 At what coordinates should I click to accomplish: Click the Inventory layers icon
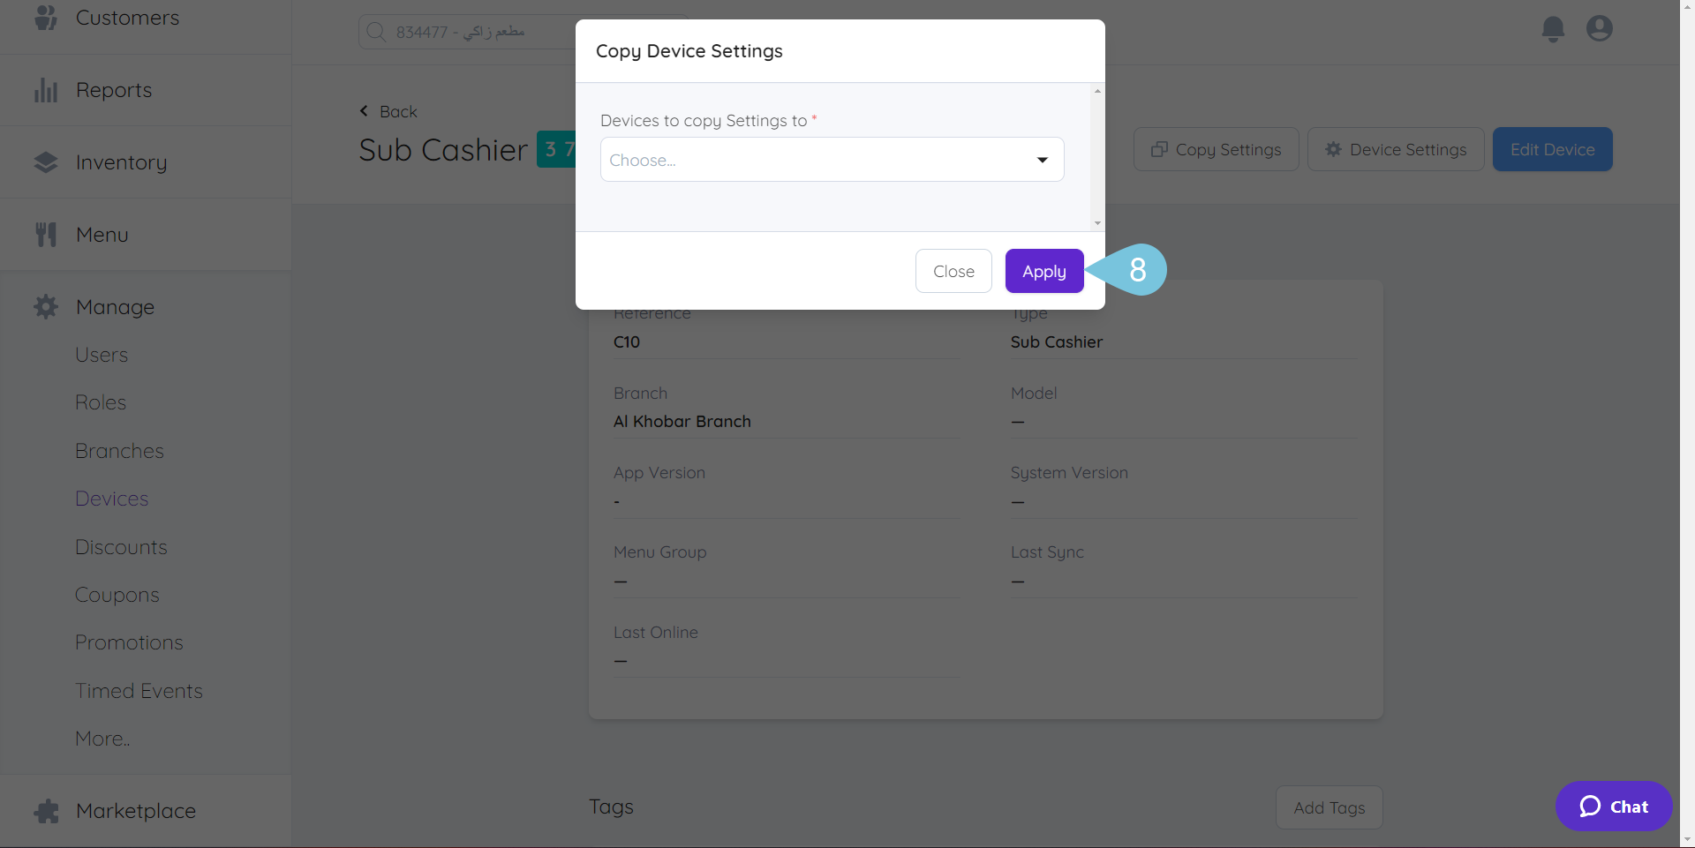pyautogui.click(x=46, y=162)
